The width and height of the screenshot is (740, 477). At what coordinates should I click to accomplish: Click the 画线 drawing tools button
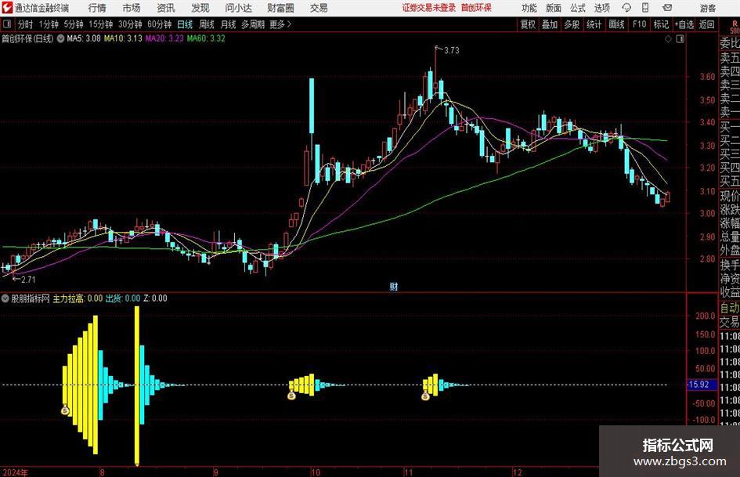[x=616, y=24]
